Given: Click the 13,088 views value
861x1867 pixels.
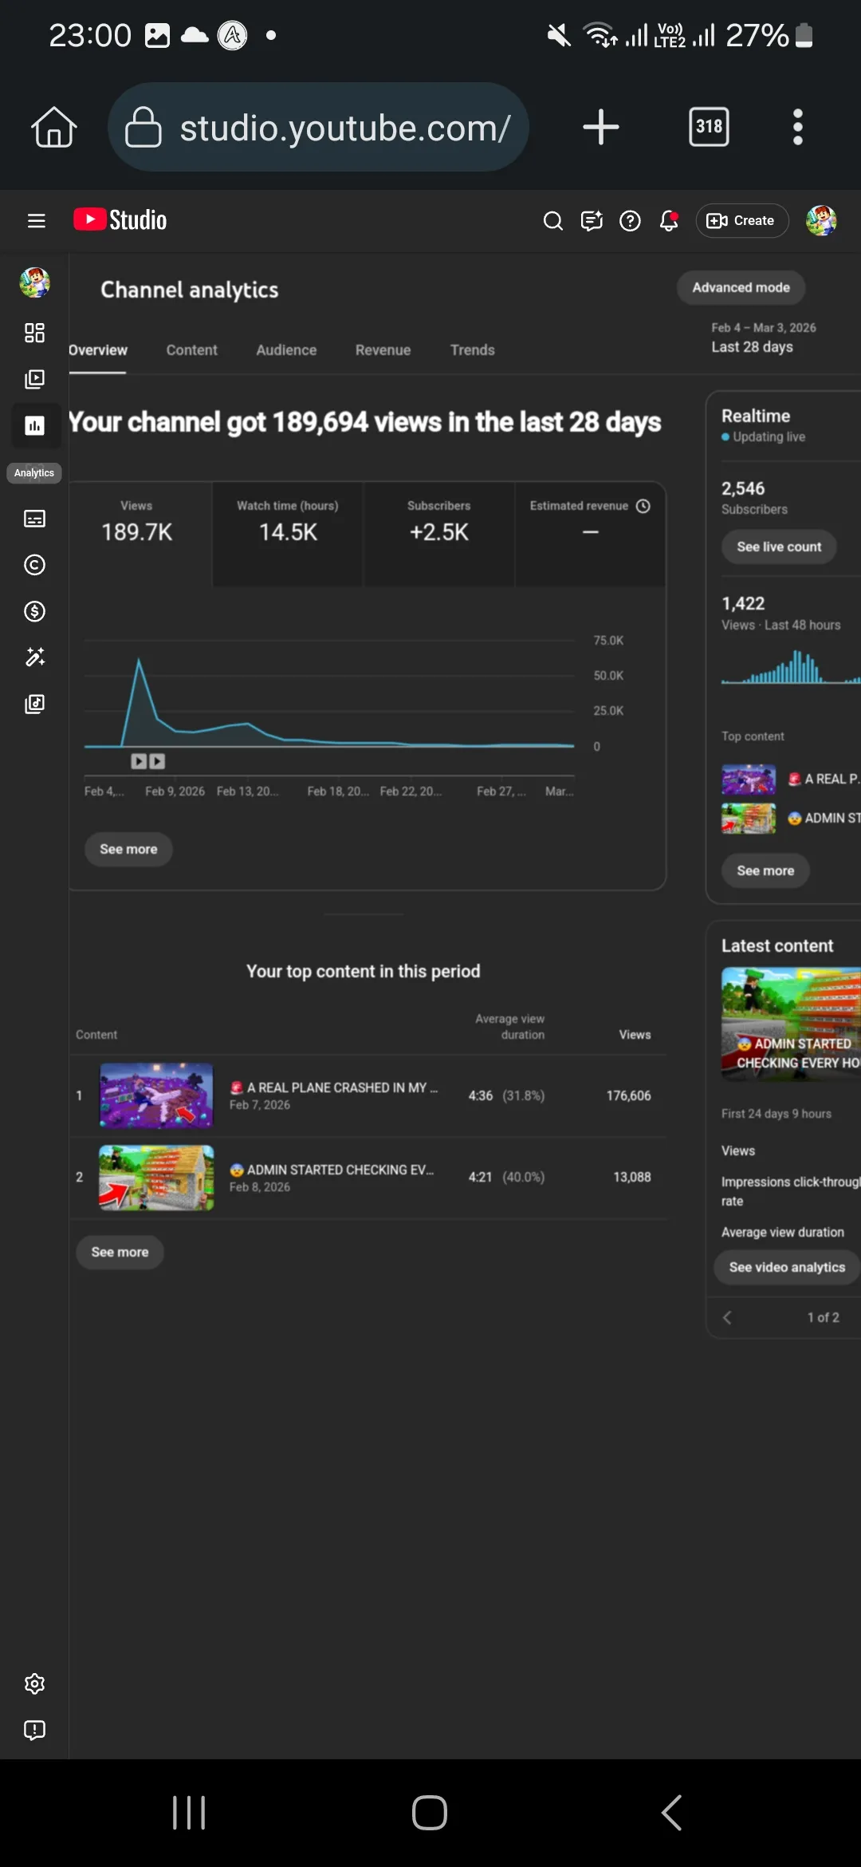Looking at the screenshot, I should 631,1177.
